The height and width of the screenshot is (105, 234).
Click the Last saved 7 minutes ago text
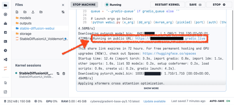coord(188,101)
